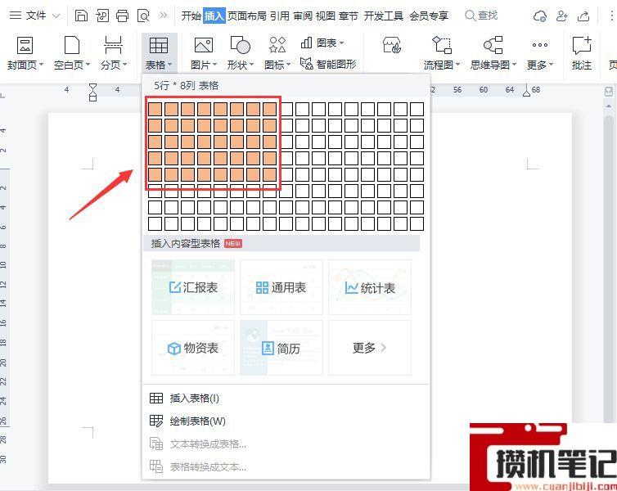Open the 文件 menu
The image size is (617, 491).
coord(36,16)
